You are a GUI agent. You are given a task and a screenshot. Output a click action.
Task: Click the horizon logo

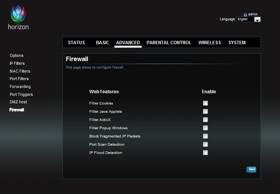(x=18, y=17)
